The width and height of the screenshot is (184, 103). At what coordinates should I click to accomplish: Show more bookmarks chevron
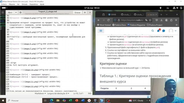pos(177,25)
